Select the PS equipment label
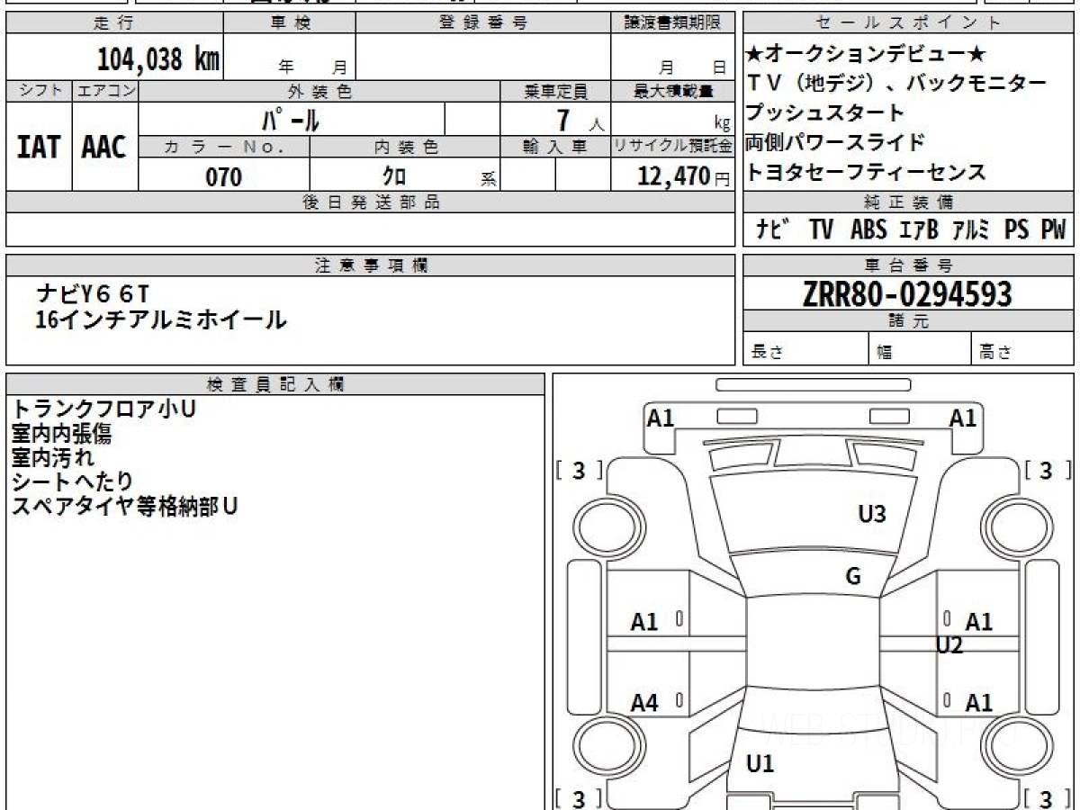This screenshot has height=810, width=1080. (1017, 229)
